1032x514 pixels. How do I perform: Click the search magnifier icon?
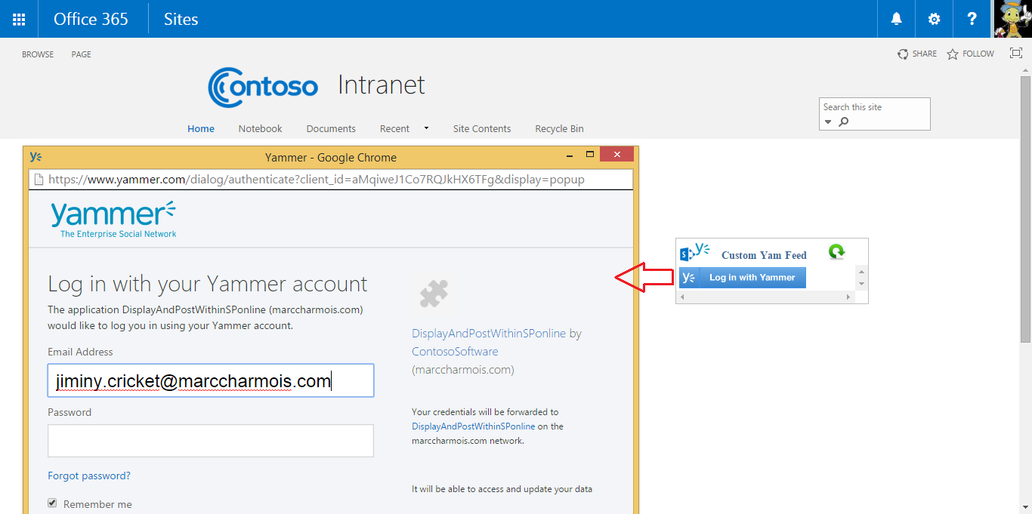(x=844, y=122)
